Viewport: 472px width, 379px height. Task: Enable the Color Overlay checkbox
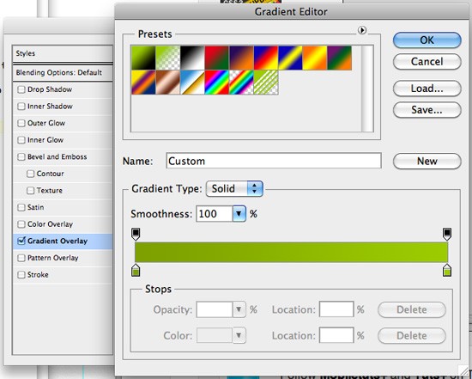tap(21, 224)
